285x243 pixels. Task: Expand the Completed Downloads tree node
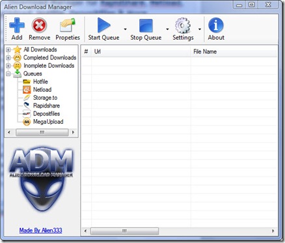click(x=8, y=58)
